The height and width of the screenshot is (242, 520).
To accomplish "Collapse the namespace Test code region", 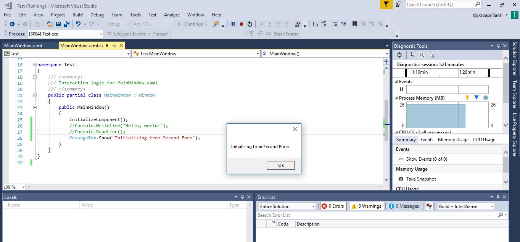I will tap(34, 65).
